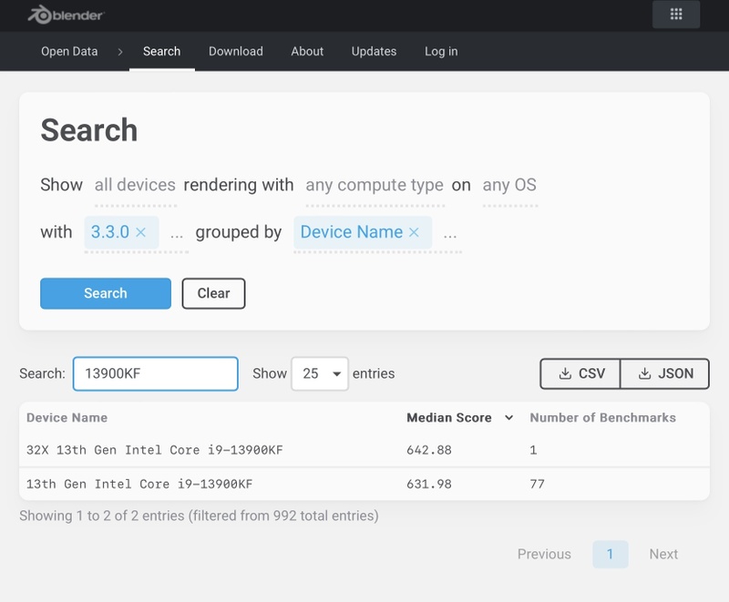729x602 pixels.
Task: Click benchmark count 1 in first row
Action: click(533, 450)
